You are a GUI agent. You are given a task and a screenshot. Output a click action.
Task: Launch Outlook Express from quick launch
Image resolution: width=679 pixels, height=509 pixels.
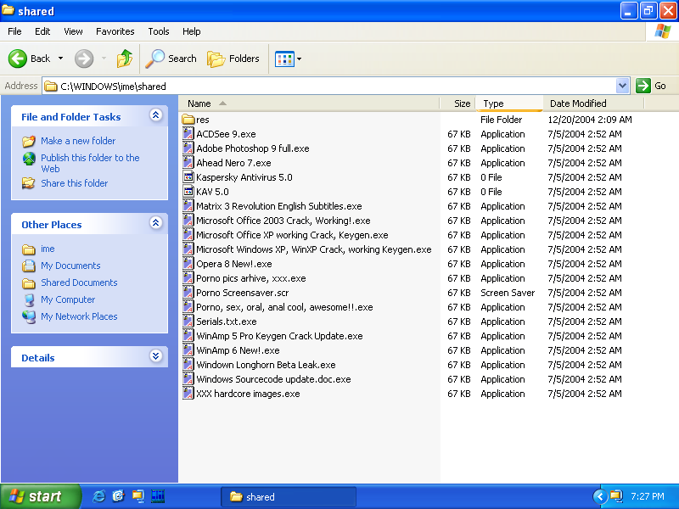coord(118,496)
